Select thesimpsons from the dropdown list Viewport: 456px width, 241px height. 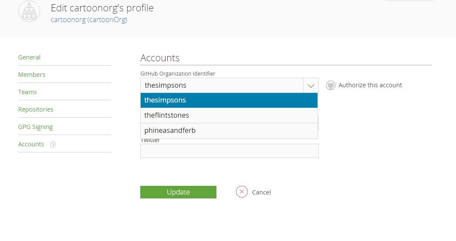[229, 100]
